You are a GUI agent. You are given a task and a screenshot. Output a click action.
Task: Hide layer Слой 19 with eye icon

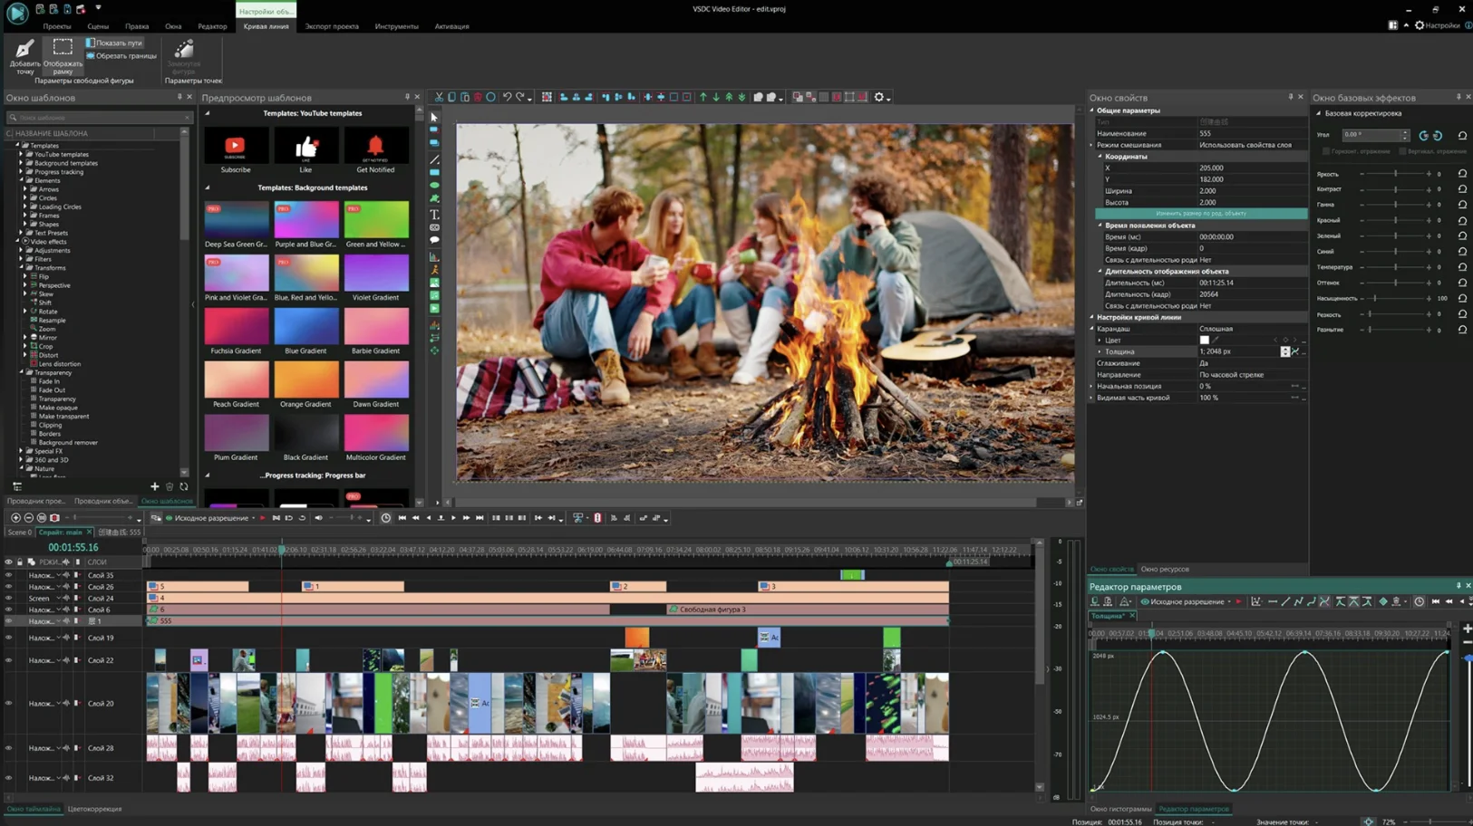click(9, 638)
